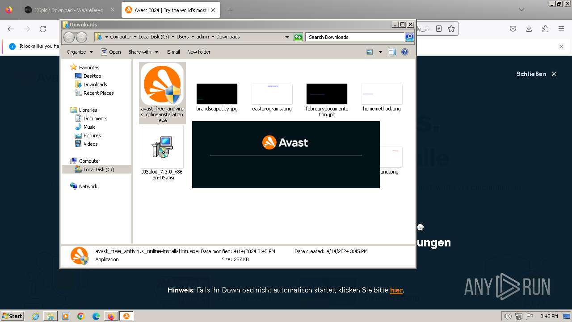The image size is (572, 322).
Task: Open Libraries in the navigation pane
Action: click(88, 110)
